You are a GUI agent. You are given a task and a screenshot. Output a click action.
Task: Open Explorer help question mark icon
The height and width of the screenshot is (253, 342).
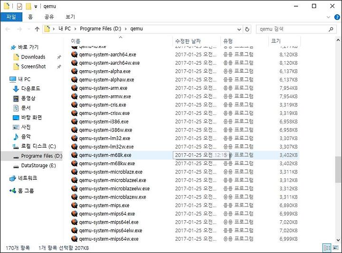[337, 17]
